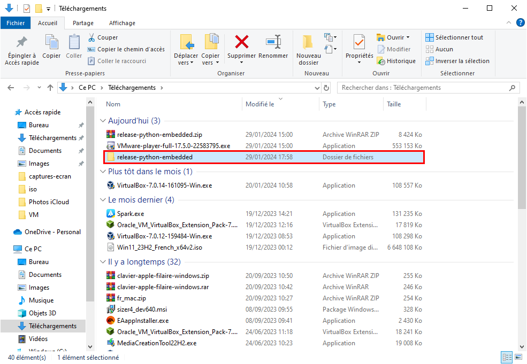The width and height of the screenshot is (527, 364).
Task: Click the Modifier ribbon button
Action: [394, 49]
